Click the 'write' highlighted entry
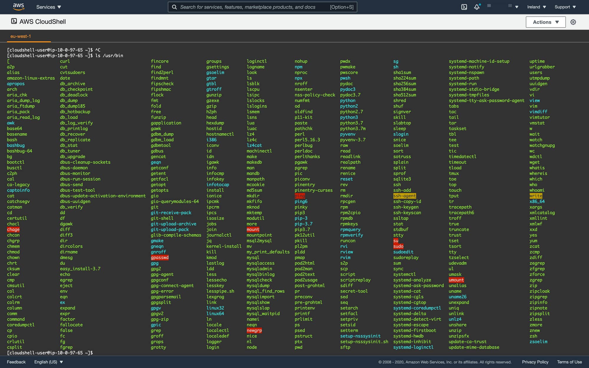589x368 pixels. coord(536,196)
